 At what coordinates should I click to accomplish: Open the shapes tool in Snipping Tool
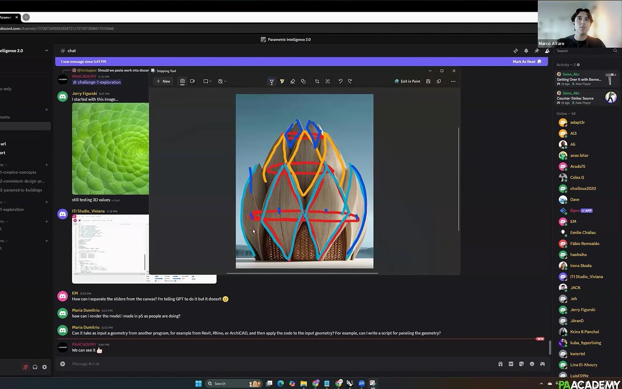pos(303,81)
